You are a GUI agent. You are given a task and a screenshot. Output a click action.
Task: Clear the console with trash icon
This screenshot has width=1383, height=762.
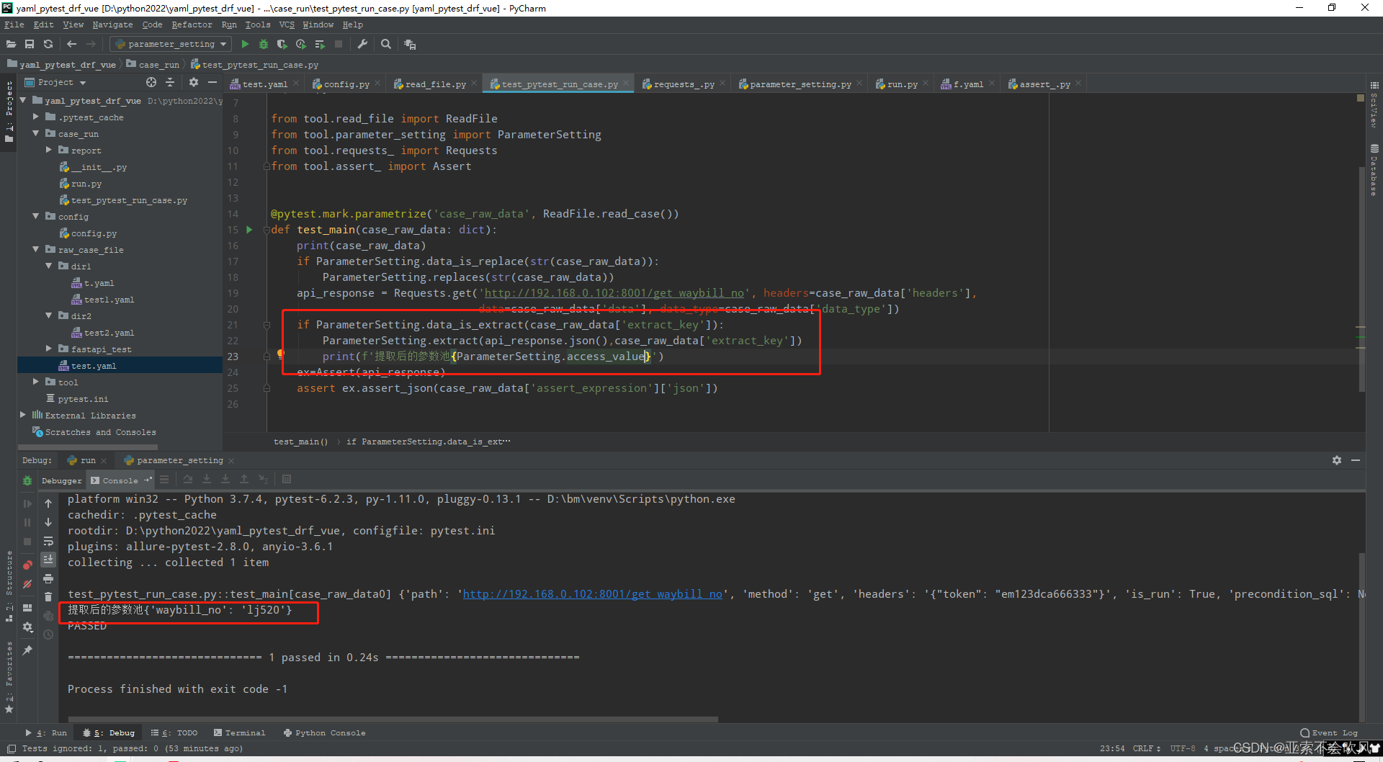click(48, 597)
